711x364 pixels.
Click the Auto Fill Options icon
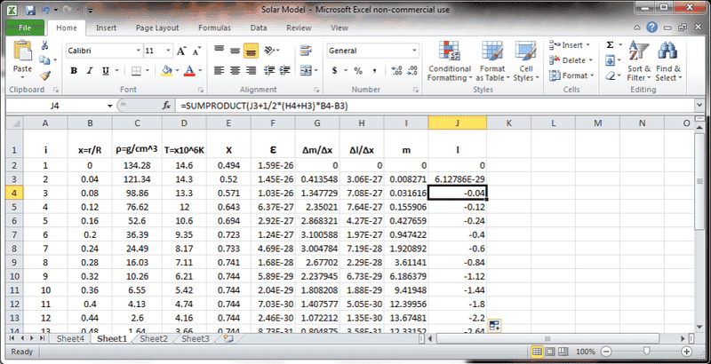click(x=494, y=325)
